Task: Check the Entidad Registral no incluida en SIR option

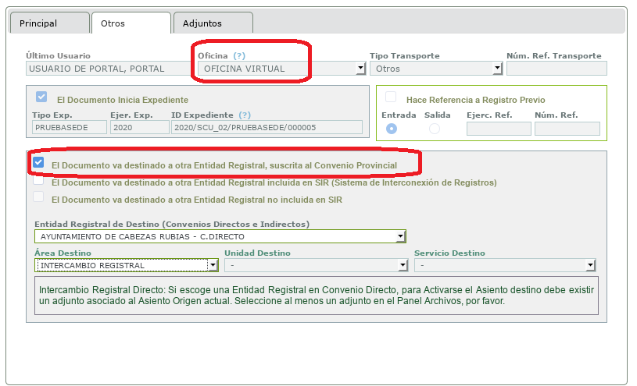Action: [x=38, y=197]
